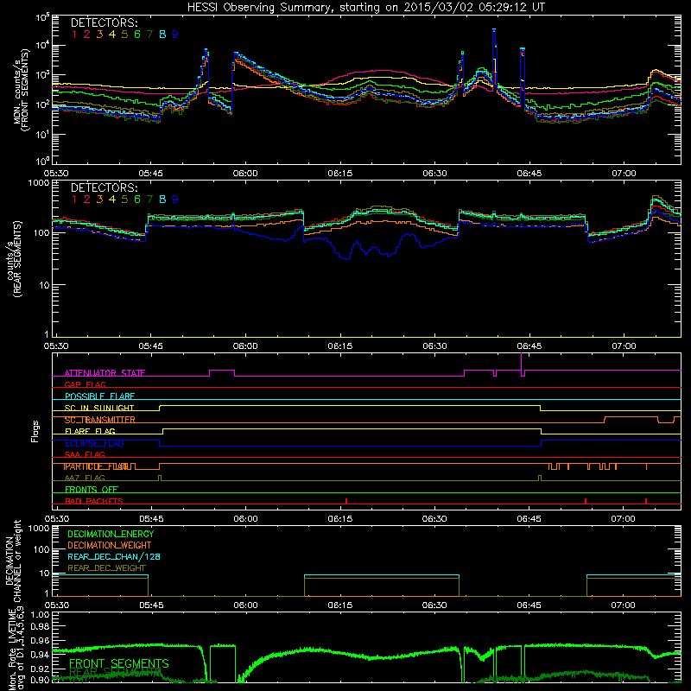Click the 07:00 tick under decimation panel
Screen dimensions: 691x691
pyautogui.click(x=623, y=605)
